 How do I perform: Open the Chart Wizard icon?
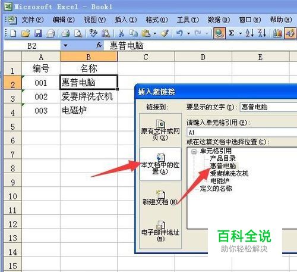coord(277,33)
